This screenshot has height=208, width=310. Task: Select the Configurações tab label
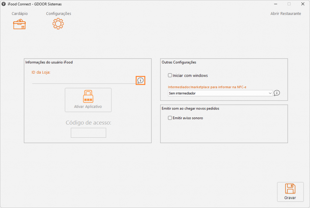58,14
